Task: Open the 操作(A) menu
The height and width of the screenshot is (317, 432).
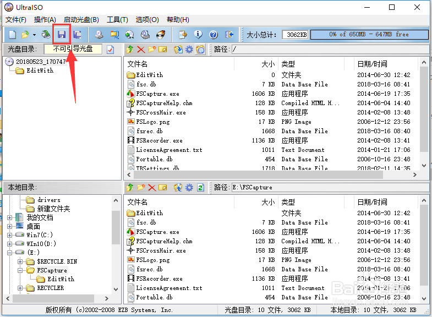Action: [45, 20]
